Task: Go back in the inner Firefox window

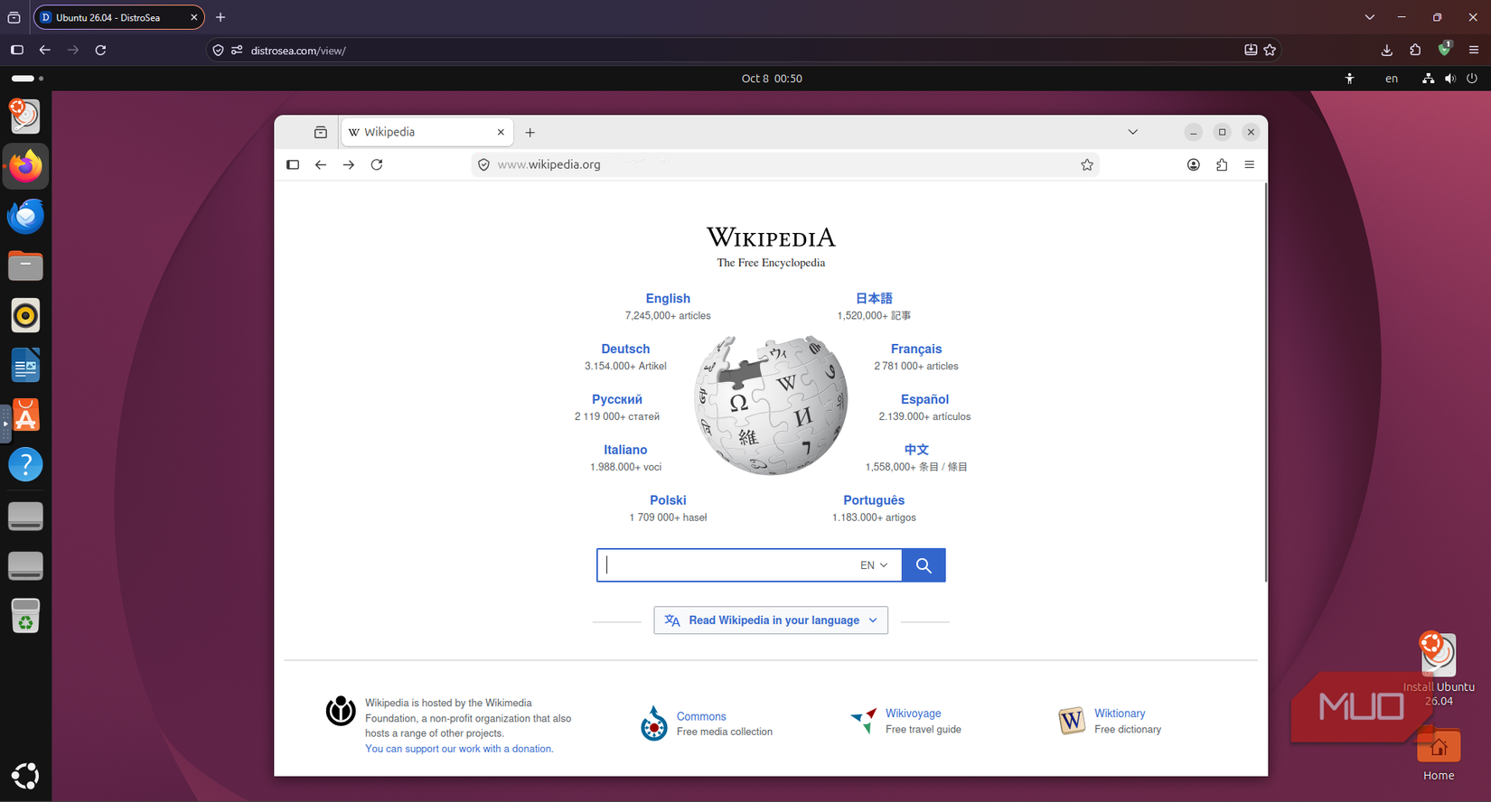Action: click(x=321, y=164)
